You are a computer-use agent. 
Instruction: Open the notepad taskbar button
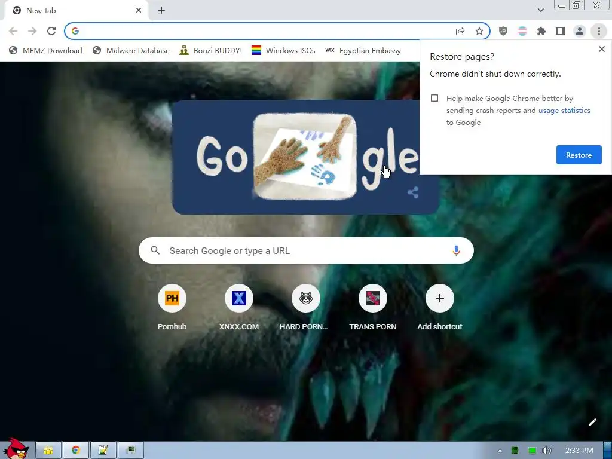[103, 451]
